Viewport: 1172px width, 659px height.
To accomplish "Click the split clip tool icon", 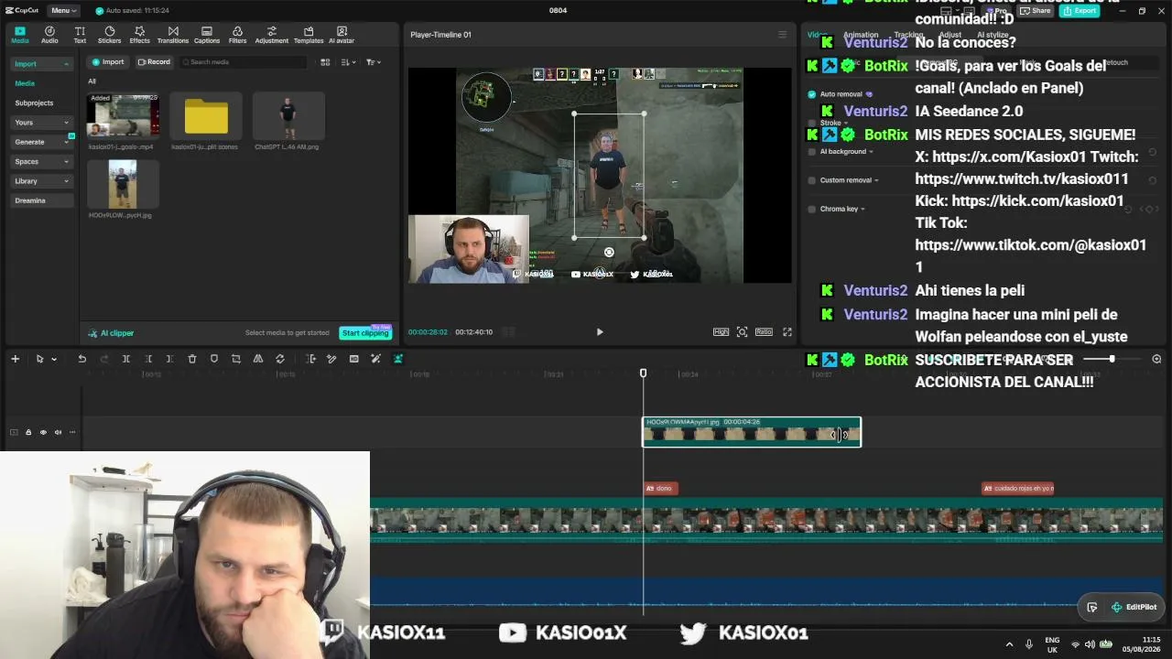I will tap(126, 359).
